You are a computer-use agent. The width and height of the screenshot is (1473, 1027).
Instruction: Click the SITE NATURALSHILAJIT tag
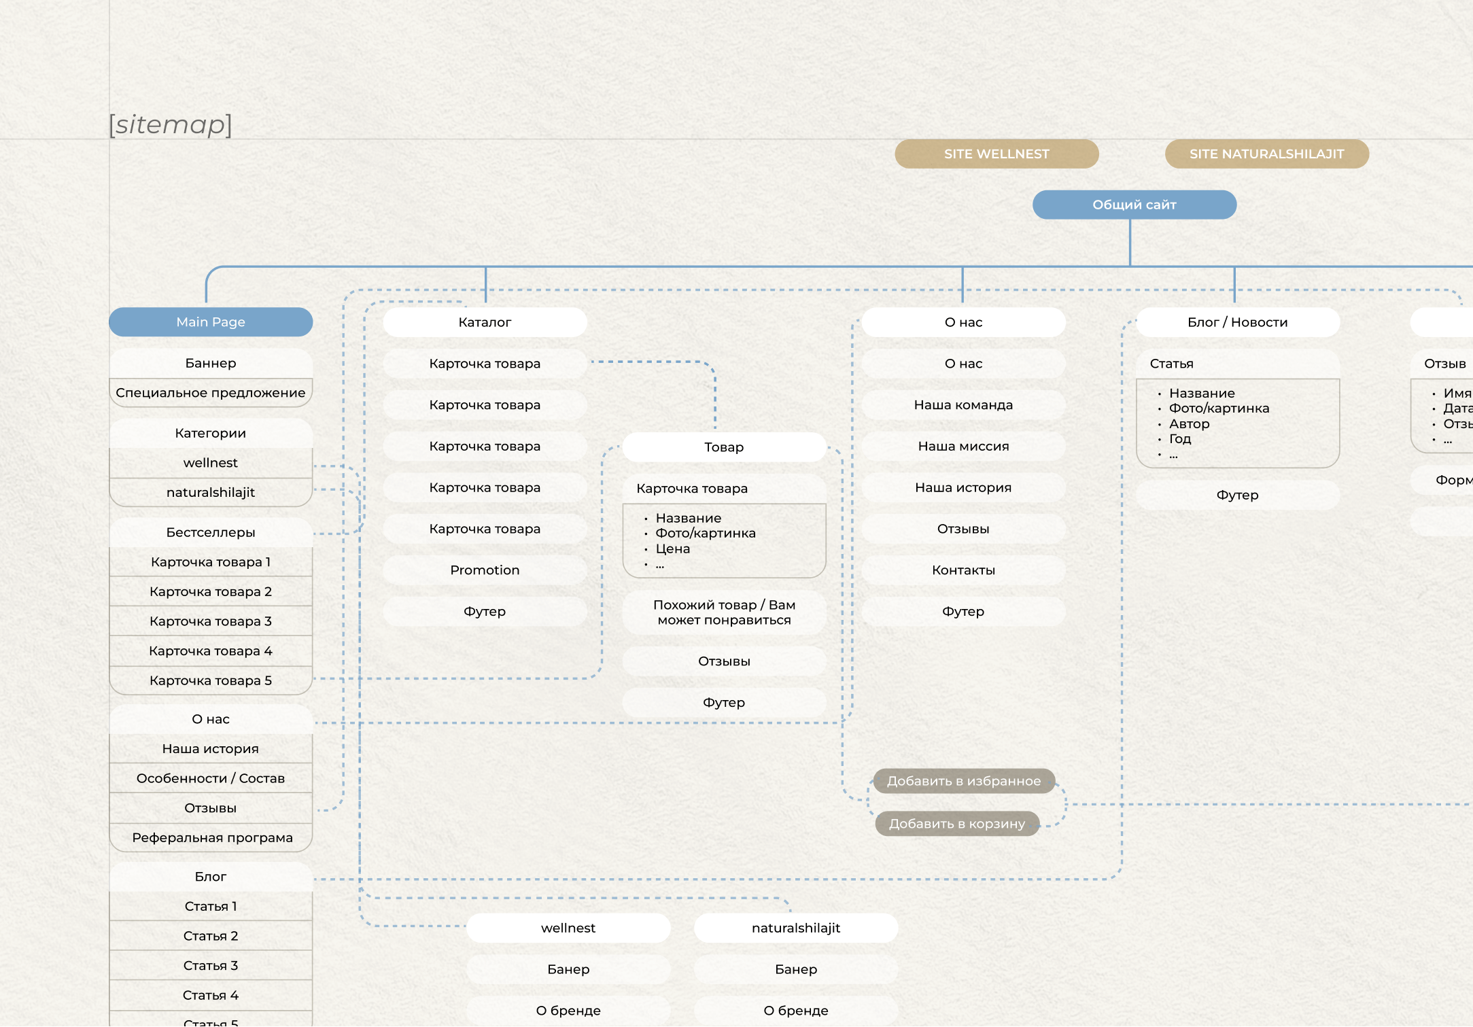[x=1266, y=154]
